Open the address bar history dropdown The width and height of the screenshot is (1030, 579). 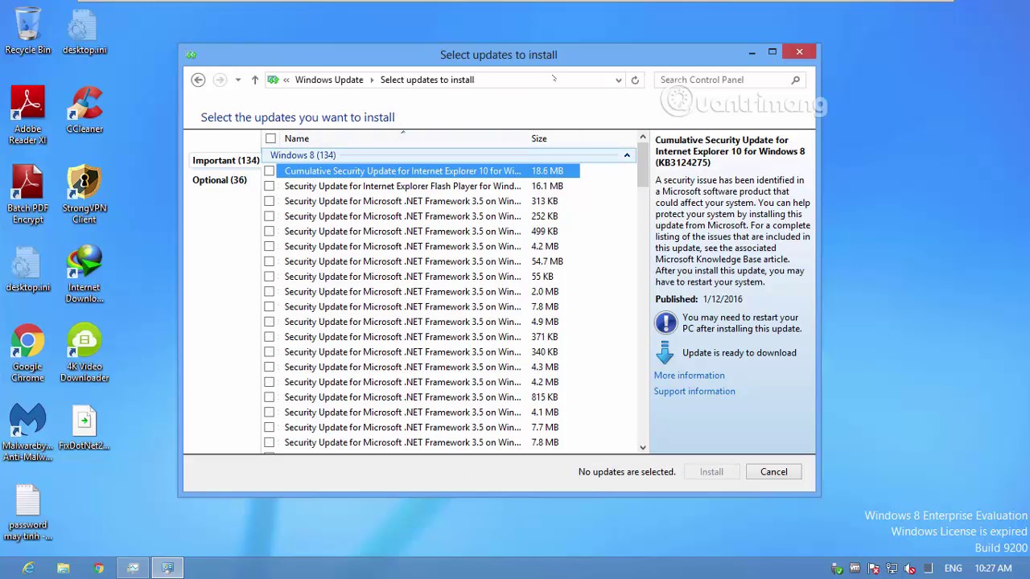click(618, 80)
